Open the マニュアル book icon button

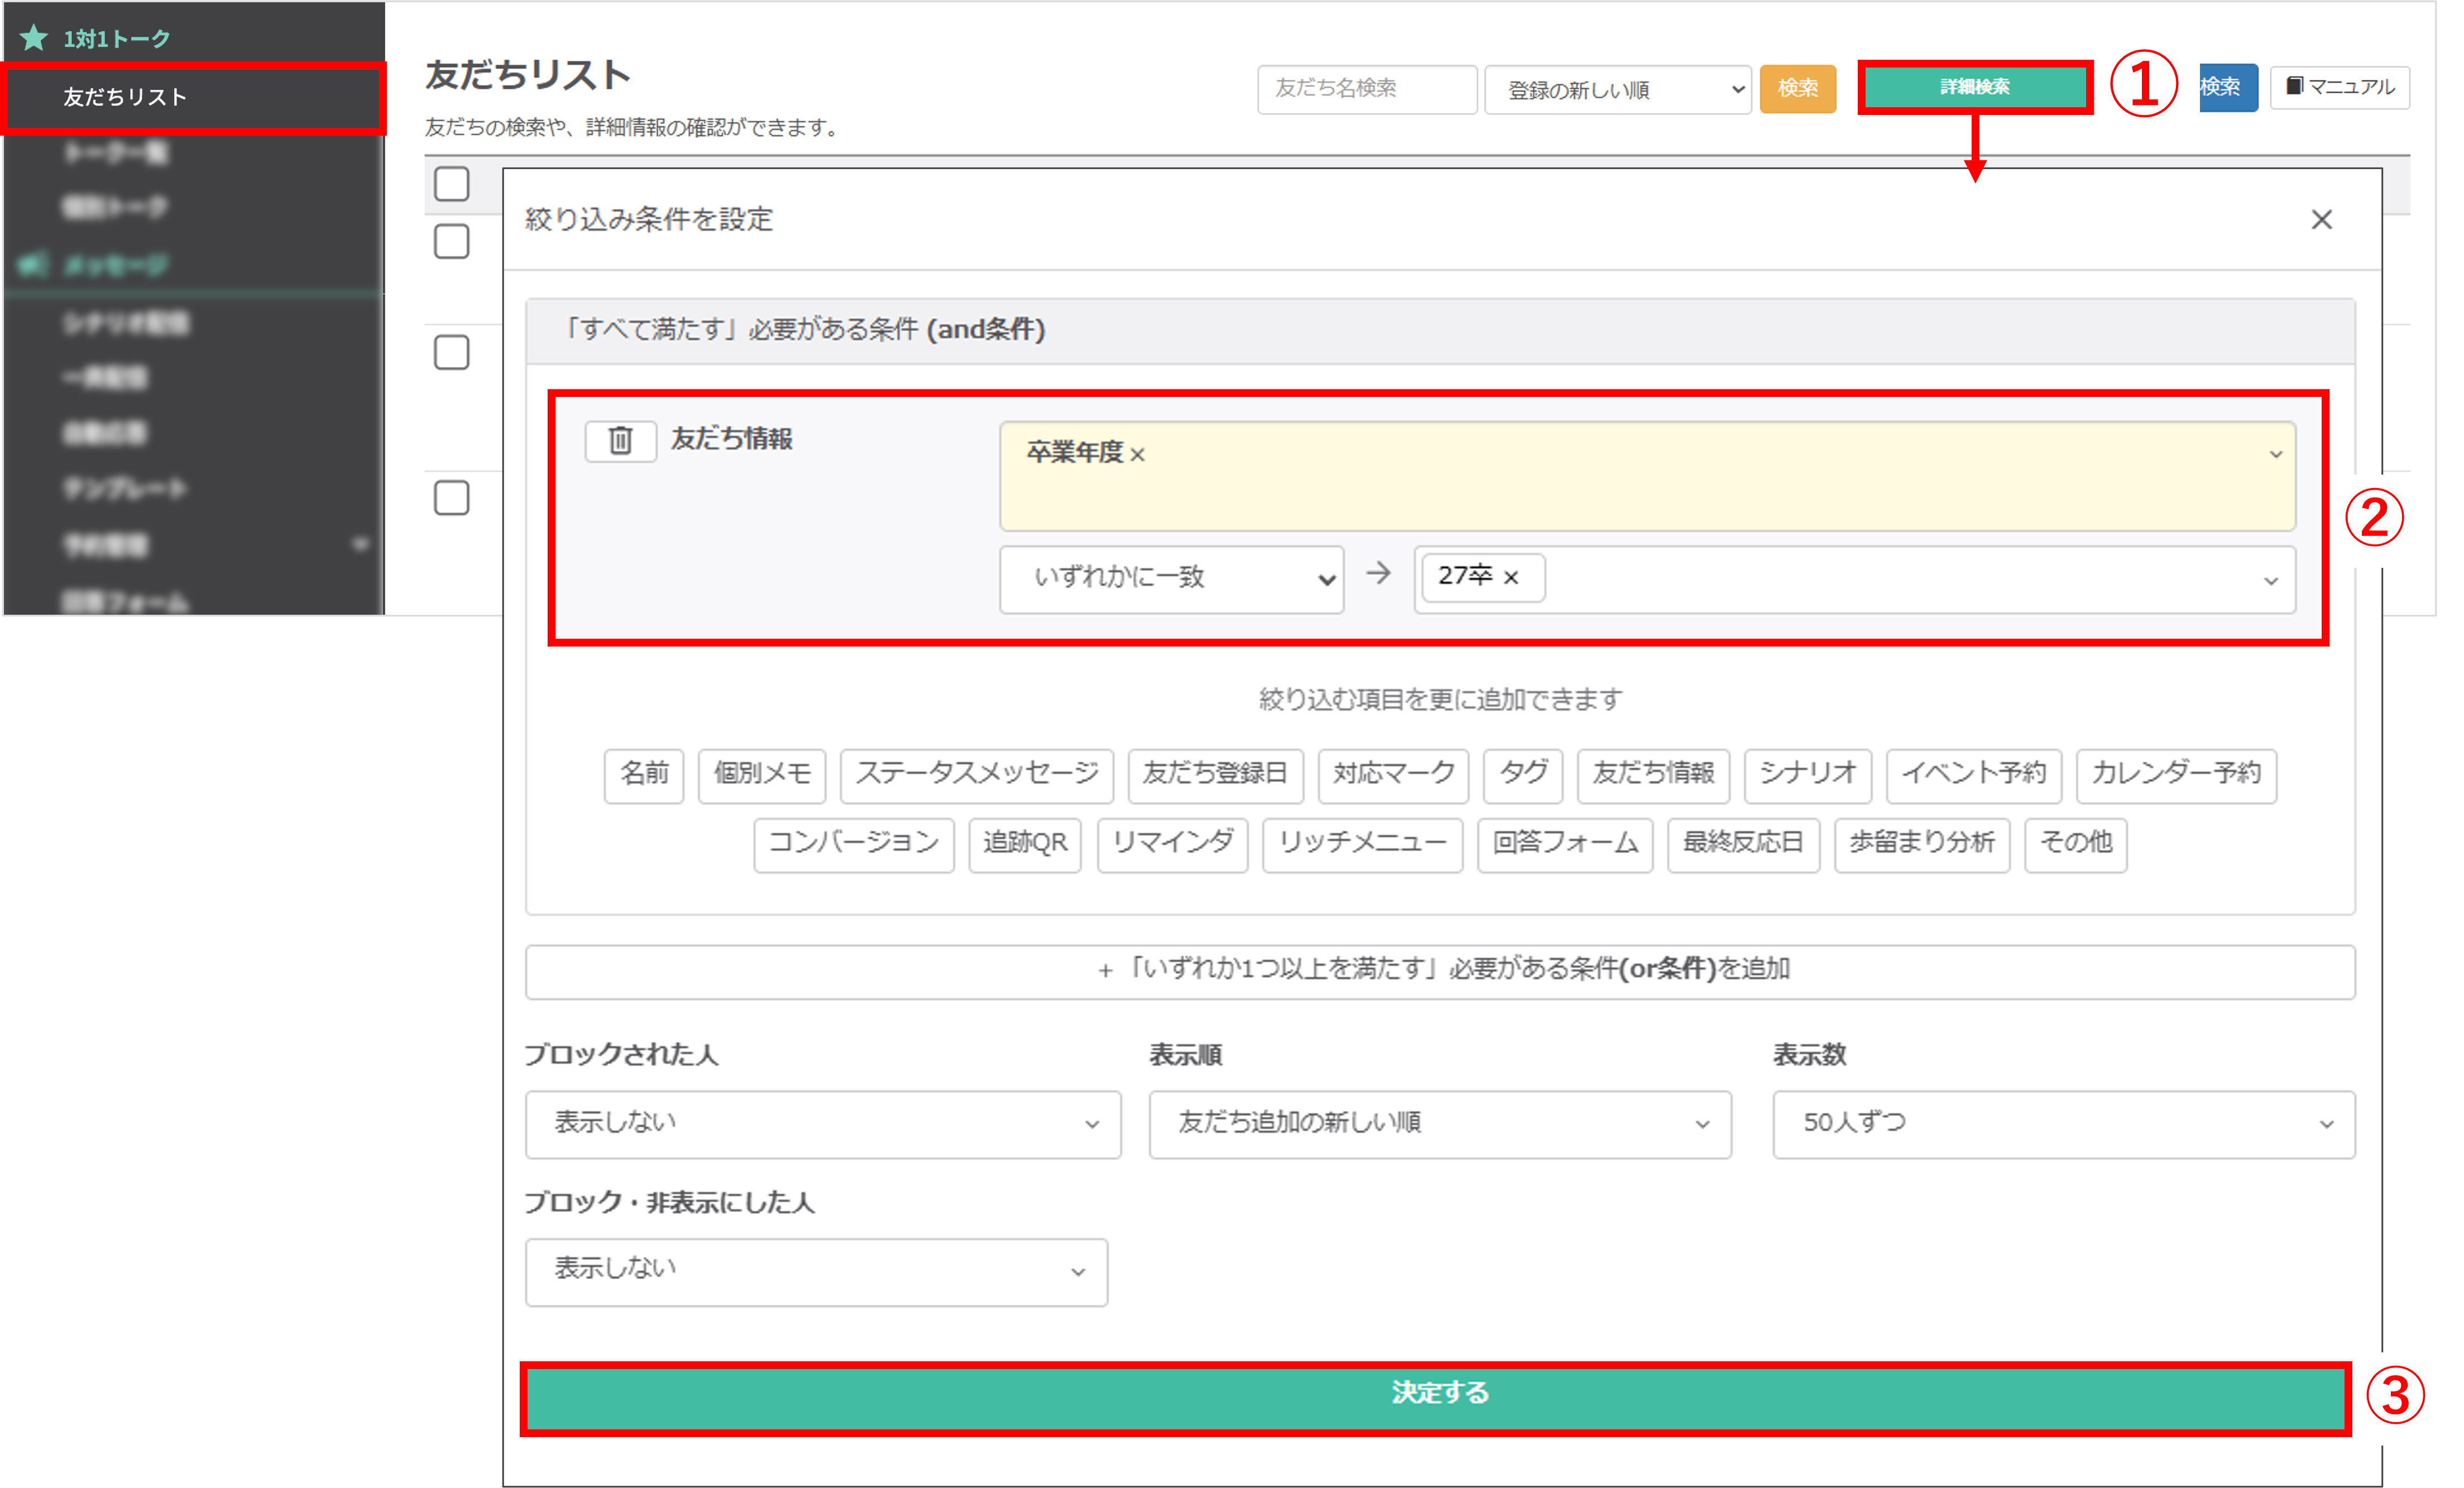click(x=2339, y=87)
